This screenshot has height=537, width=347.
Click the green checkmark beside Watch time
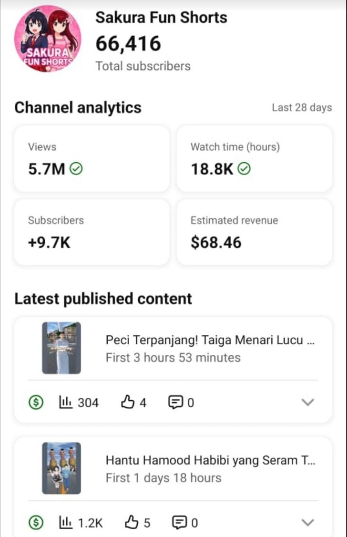pos(244,169)
